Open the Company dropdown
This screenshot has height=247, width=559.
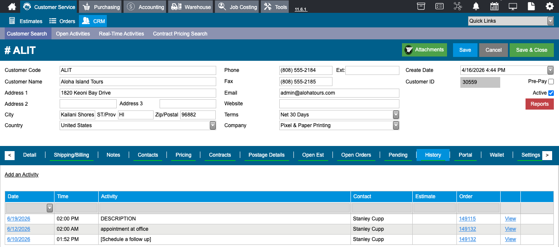[x=396, y=125]
